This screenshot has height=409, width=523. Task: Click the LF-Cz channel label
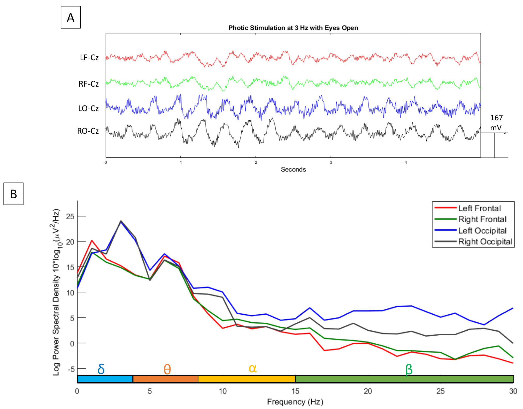pos(89,57)
